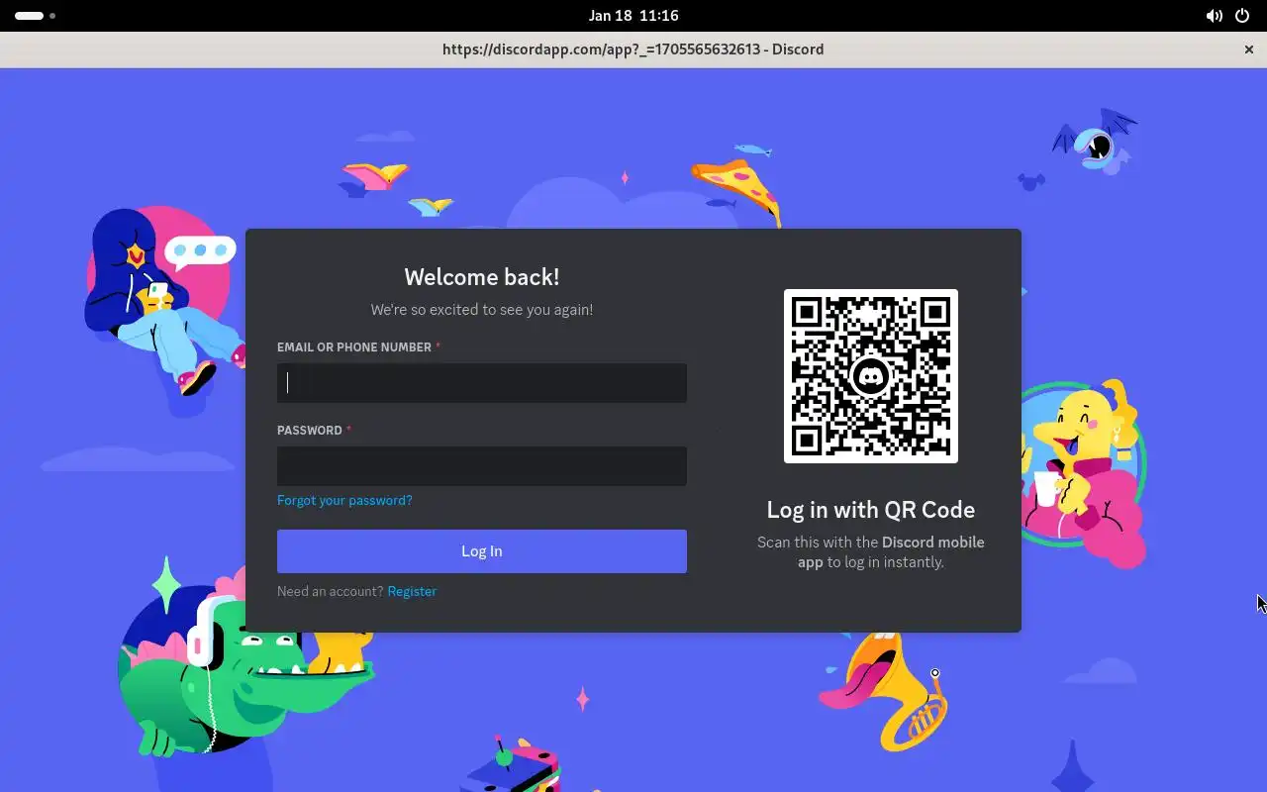Click the Email or Phone Number input field
The width and height of the screenshot is (1267, 792).
tap(482, 383)
